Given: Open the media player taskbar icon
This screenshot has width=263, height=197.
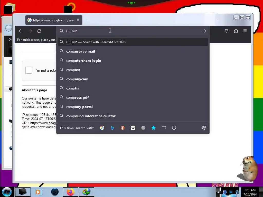Looking at the screenshot, I should tap(38, 192).
